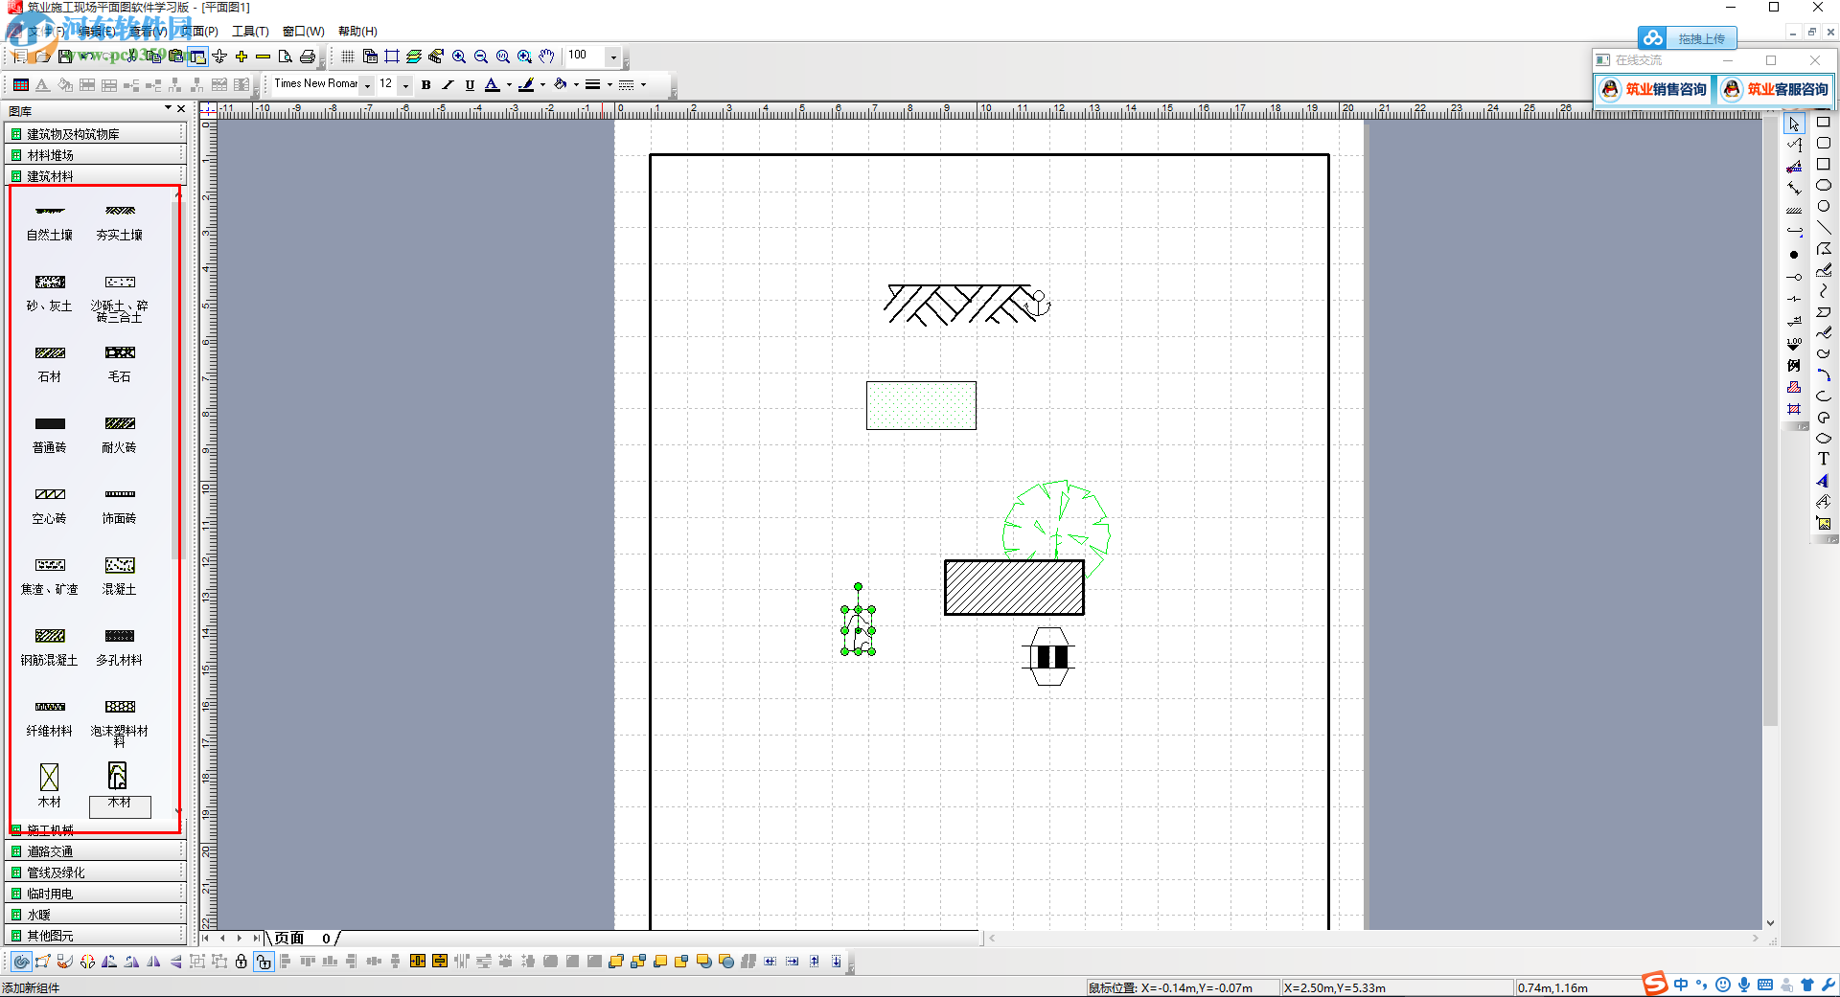Select the pointer arrow tool
Screen dimensions: 1840x997
[x=1794, y=125]
